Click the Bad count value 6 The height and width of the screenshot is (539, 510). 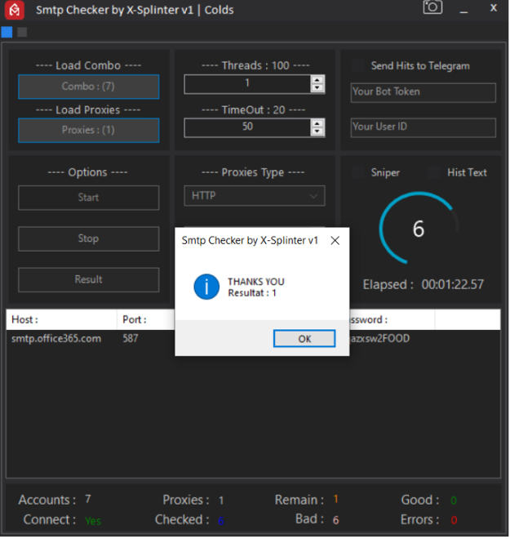pyautogui.click(x=336, y=519)
